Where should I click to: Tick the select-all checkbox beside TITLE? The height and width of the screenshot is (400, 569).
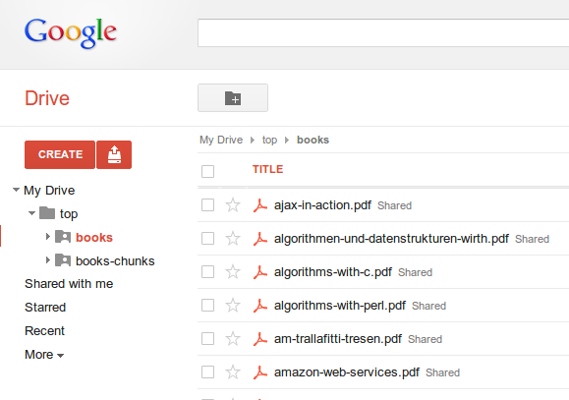point(208,171)
